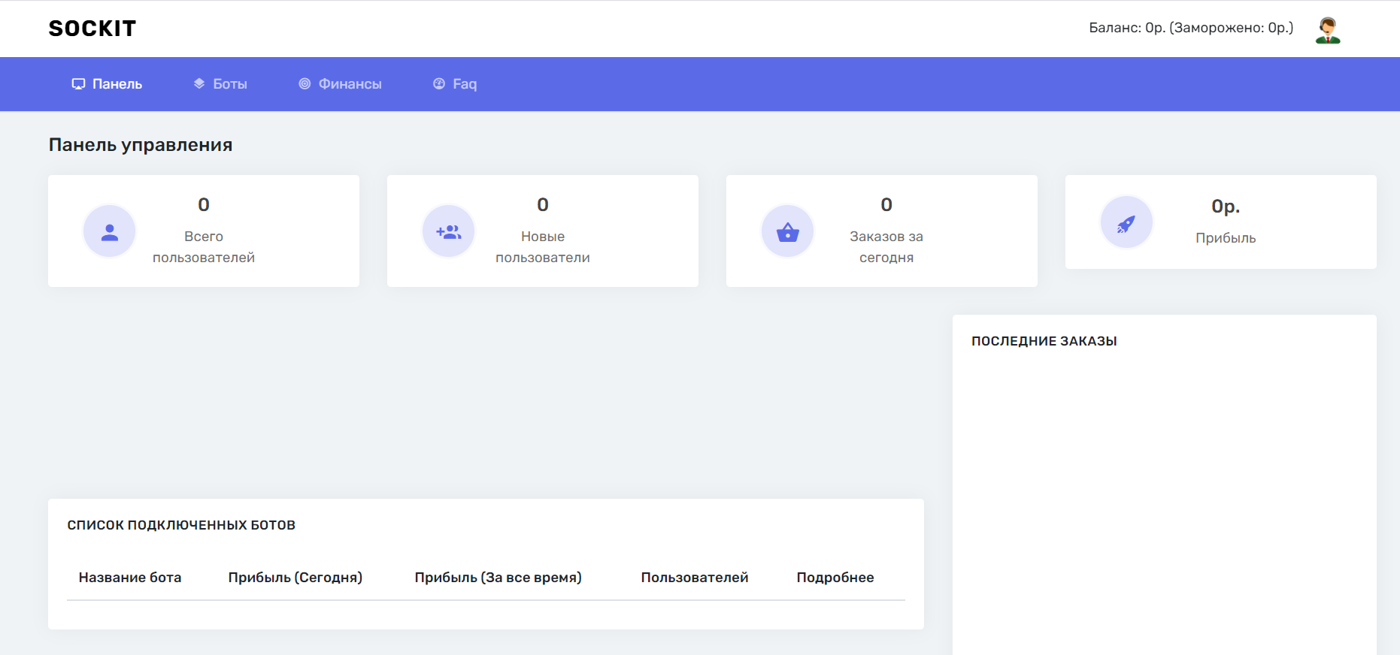Open the user avatar profile icon

point(1327,30)
